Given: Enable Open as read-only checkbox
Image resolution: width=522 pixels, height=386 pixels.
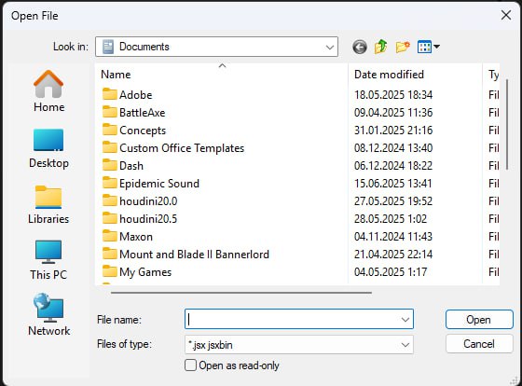Looking at the screenshot, I should pos(190,365).
